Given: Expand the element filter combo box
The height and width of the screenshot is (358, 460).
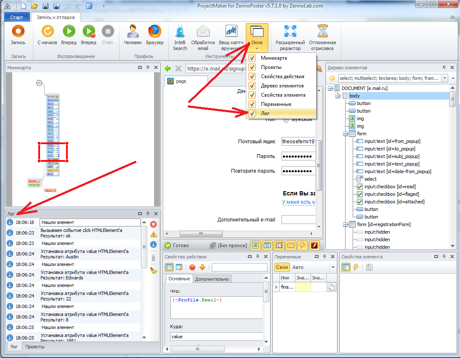Looking at the screenshot, I should click(x=444, y=78).
